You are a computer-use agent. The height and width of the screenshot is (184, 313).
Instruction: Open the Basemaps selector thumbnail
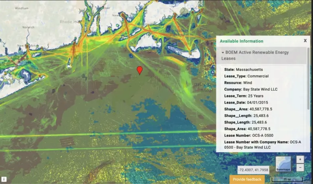(x=283, y=164)
